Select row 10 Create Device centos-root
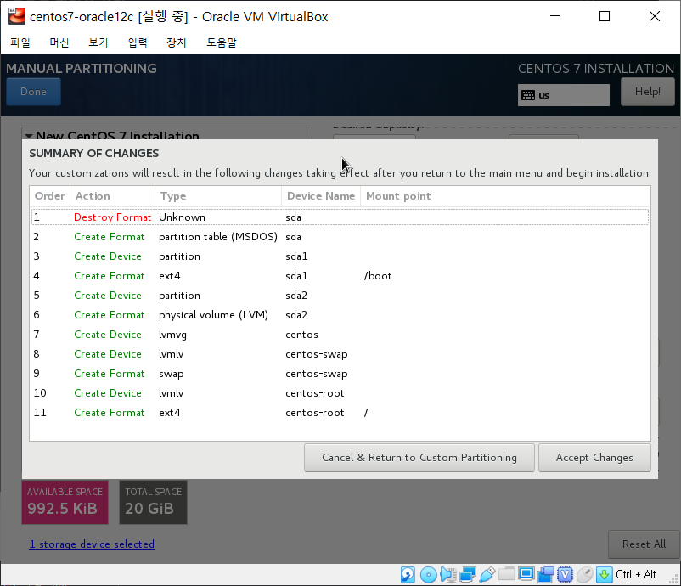The image size is (681, 586). pyautogui.click(x=340, y=393)
